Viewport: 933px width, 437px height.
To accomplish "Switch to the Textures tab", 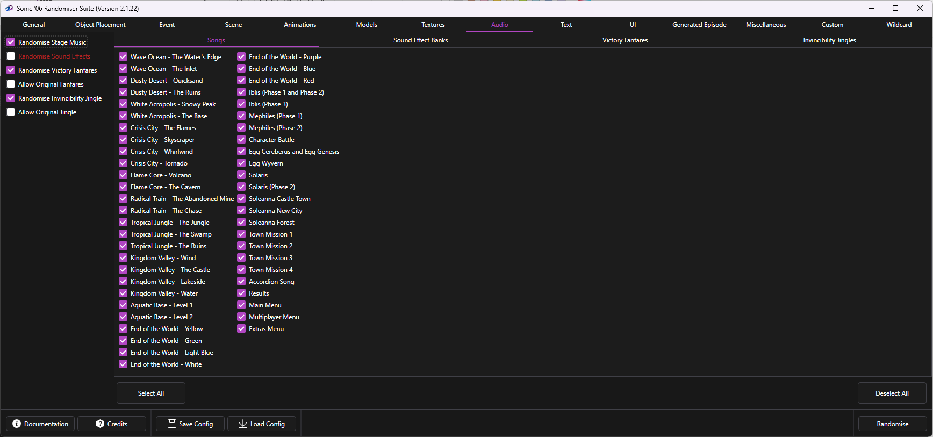I will [x=433, y=25].
